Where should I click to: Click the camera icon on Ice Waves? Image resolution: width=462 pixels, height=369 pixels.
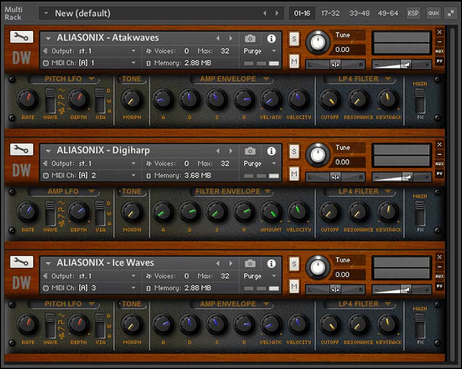(250, 263)
